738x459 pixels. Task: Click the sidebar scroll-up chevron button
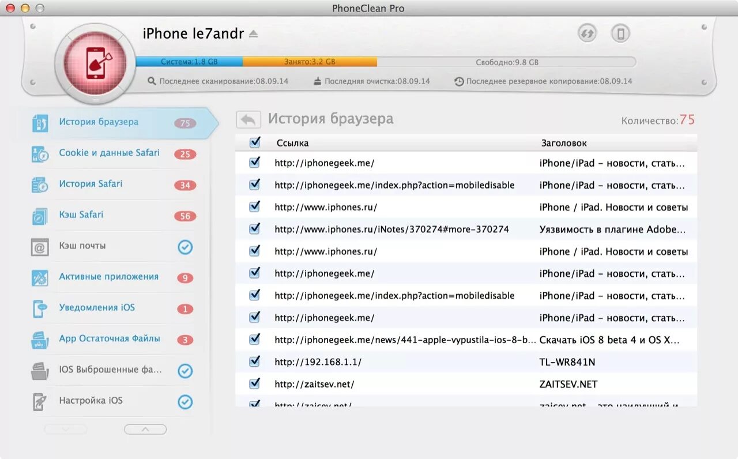[x=145, y=429]
